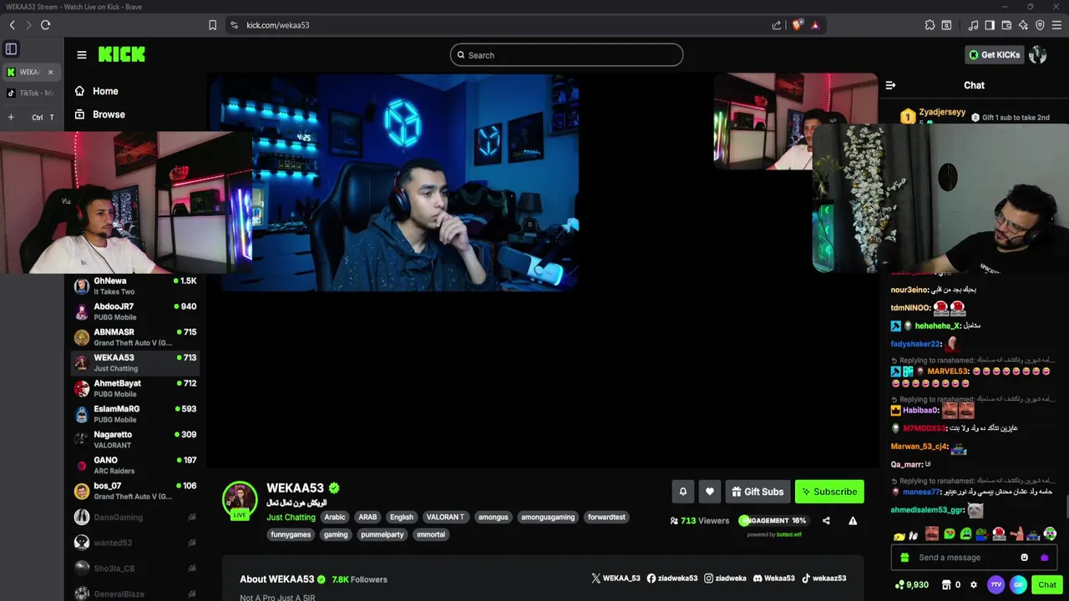Open Brave Rewards triangle icon

point(815,25)
